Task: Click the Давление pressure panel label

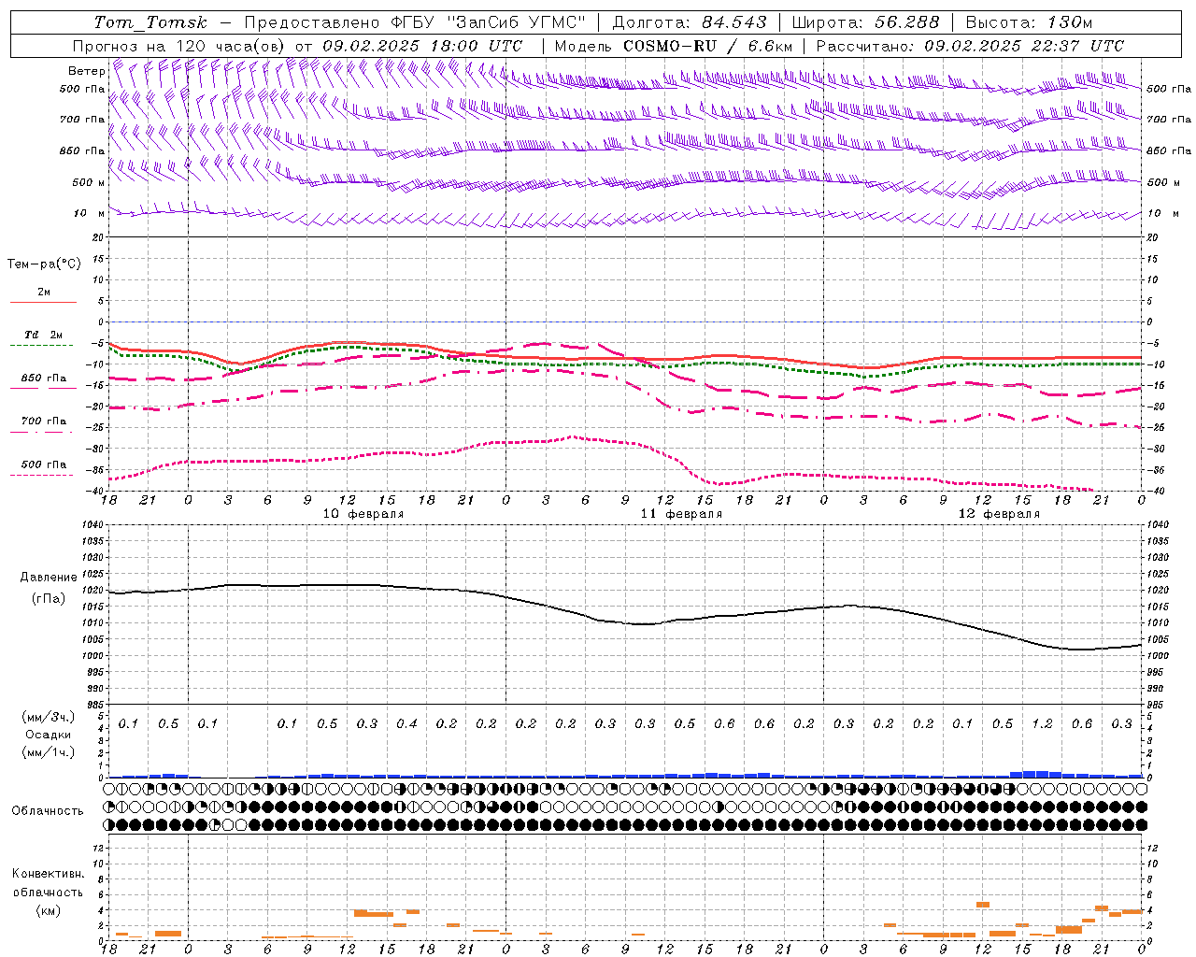Action: [49, 578]
